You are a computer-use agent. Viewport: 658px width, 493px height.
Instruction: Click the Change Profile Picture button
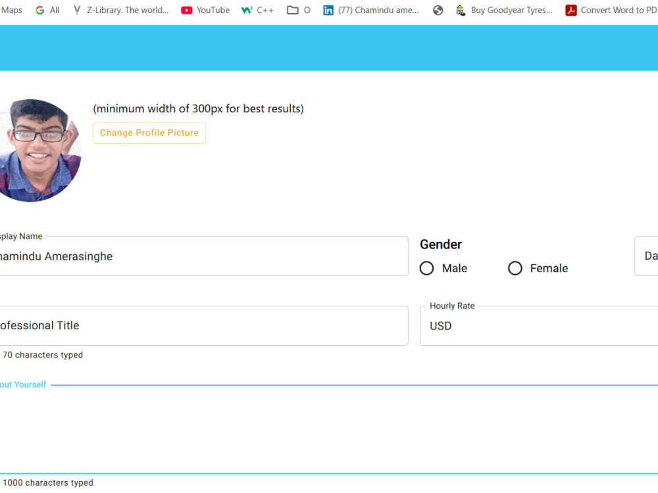[149, 133]
